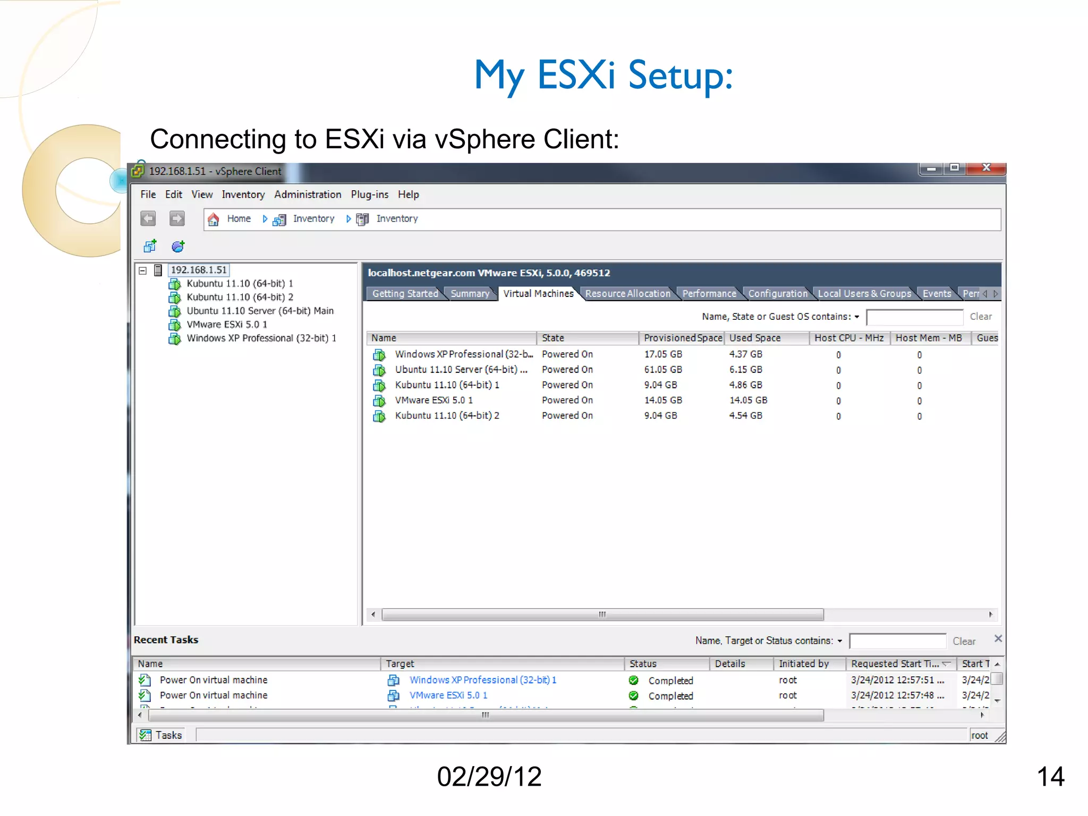Click the Tasks icon in the status bar

coord(145,735)
